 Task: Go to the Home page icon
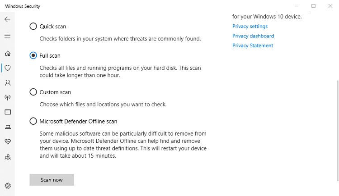tap(7, 53)
